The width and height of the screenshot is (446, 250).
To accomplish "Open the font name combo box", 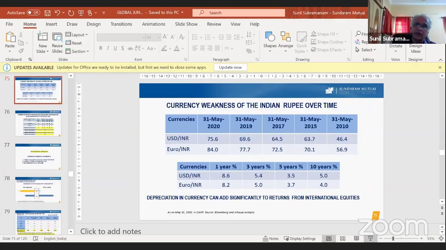I will (x=121, y=37).
